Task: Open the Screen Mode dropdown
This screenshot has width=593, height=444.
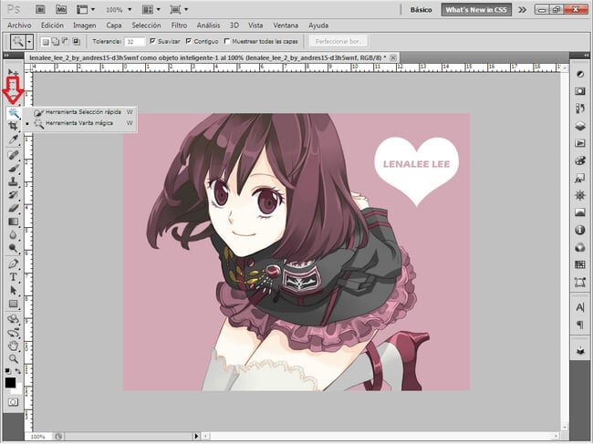Action: click(x=179, y=9)
